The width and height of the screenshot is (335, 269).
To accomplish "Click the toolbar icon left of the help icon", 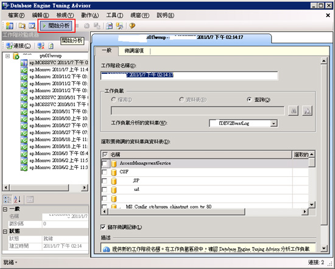I will [x=119, y=26].
